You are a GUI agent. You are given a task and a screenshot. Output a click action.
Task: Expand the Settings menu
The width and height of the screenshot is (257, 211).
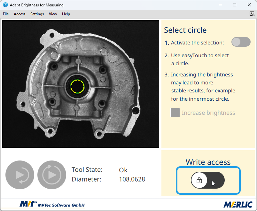pos(37,14)
